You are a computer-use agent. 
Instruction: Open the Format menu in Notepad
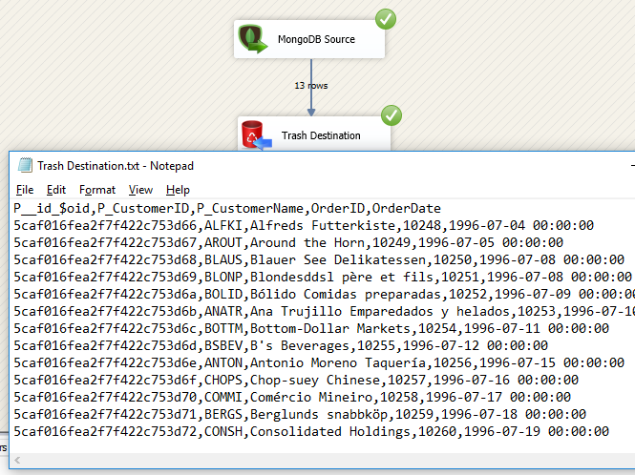tap(97, 190)
